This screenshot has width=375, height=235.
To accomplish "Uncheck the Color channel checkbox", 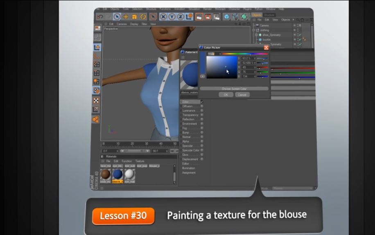I will pyautogui.click(x=202, y=102).
